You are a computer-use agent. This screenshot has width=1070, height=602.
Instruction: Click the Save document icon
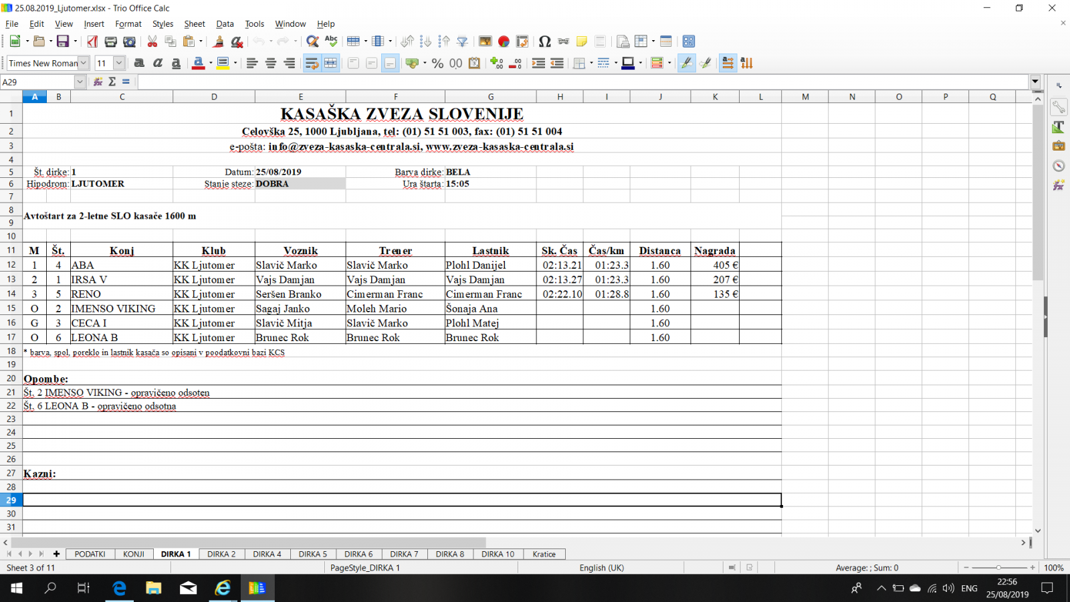click(62, 41)
